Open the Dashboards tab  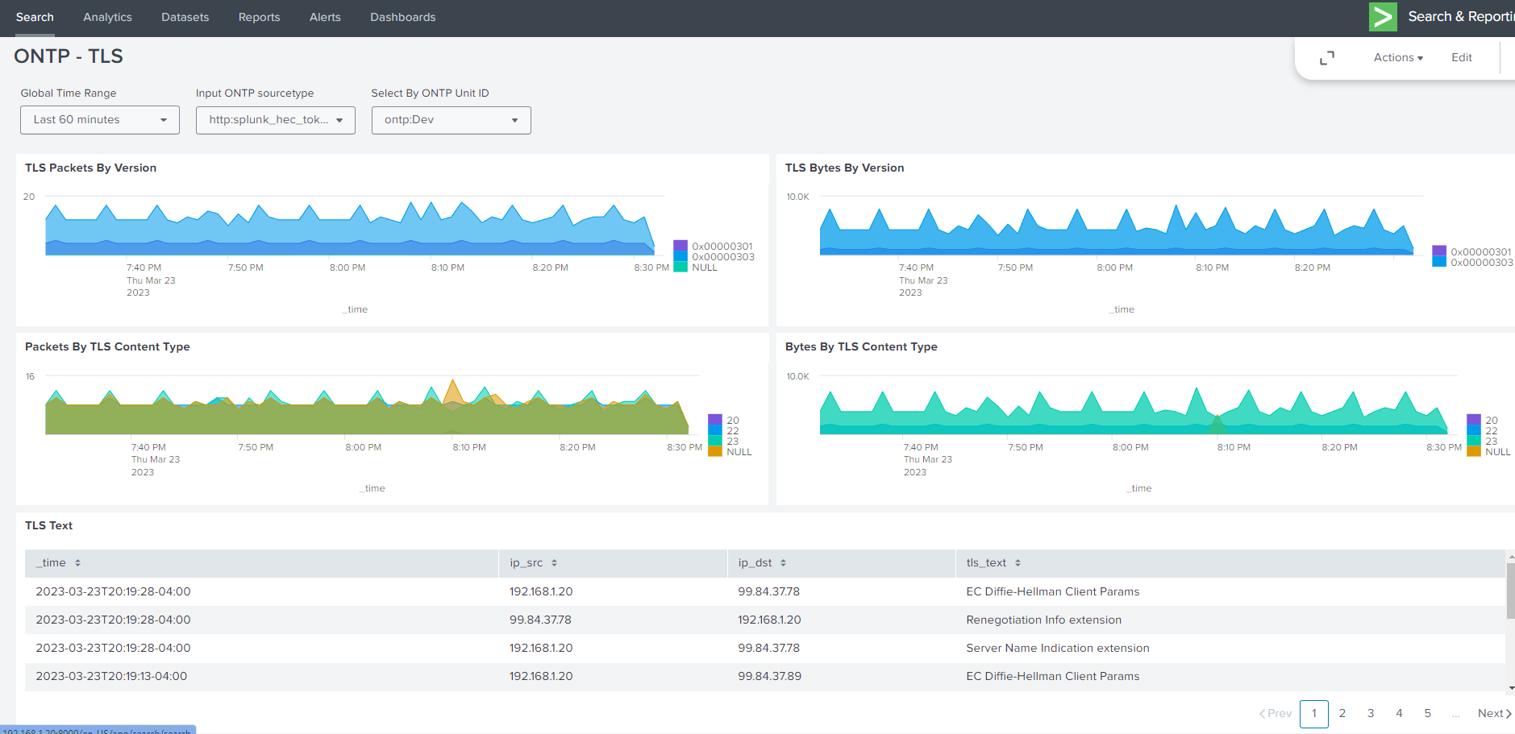(x=402, y=18)
